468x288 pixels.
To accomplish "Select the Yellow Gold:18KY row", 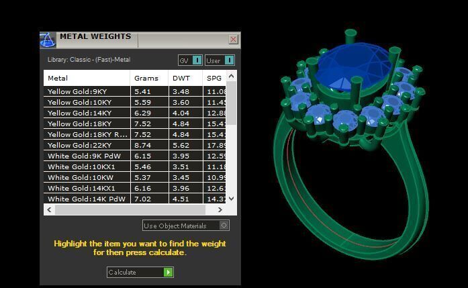I will (x=134, y=124).
